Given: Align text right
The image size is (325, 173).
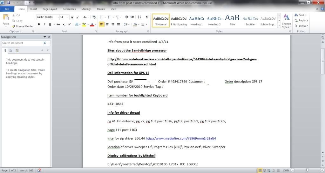Looking at the screenshot, I should pos(113,24).
